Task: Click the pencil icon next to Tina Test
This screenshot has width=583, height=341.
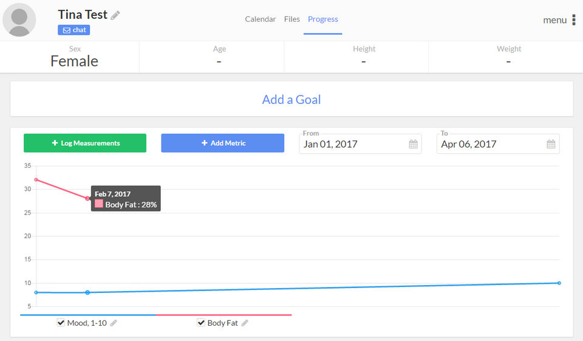Action: click(x=115, y=15)
